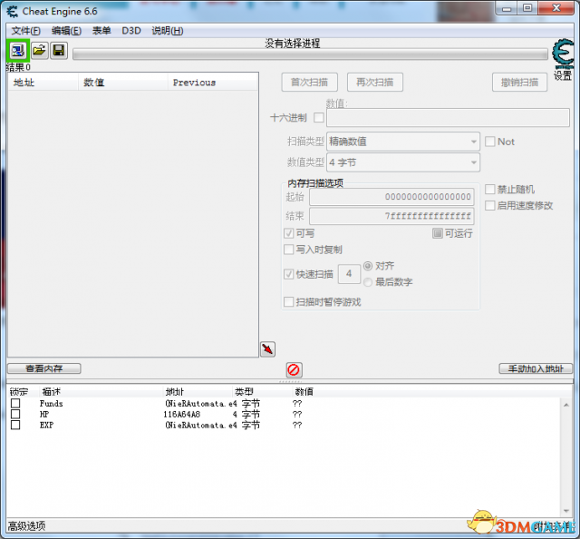Toggle the 快速扫描 checkbox
The width and height of the screenshot is (580, 539).
click(x=288, y=274)
